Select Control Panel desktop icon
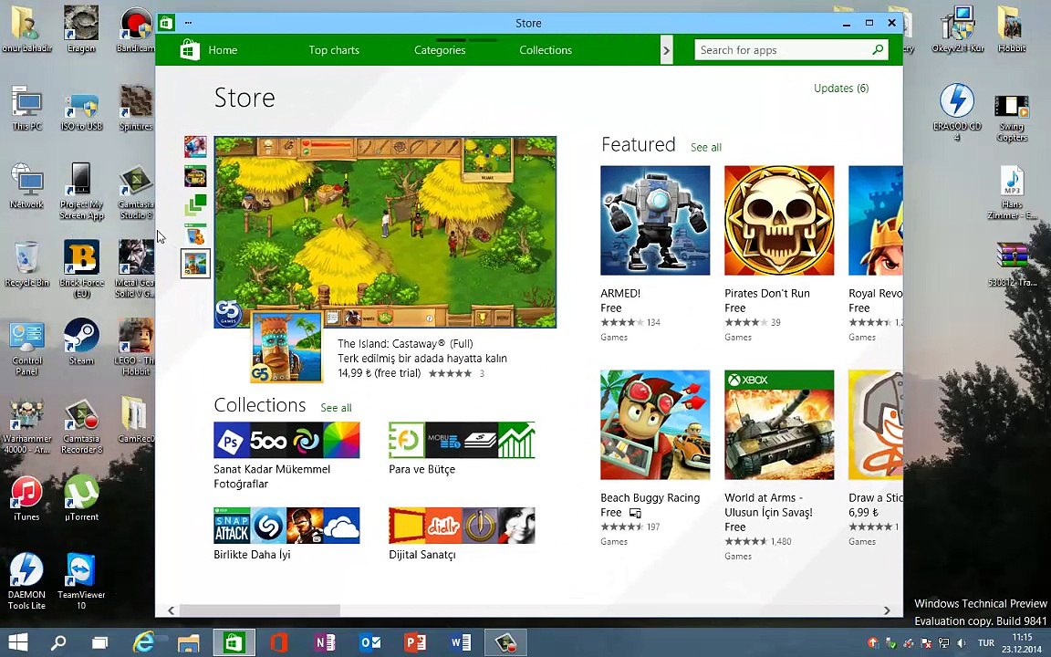This screenshot has height=657, width=1051. tap(26, 348)
